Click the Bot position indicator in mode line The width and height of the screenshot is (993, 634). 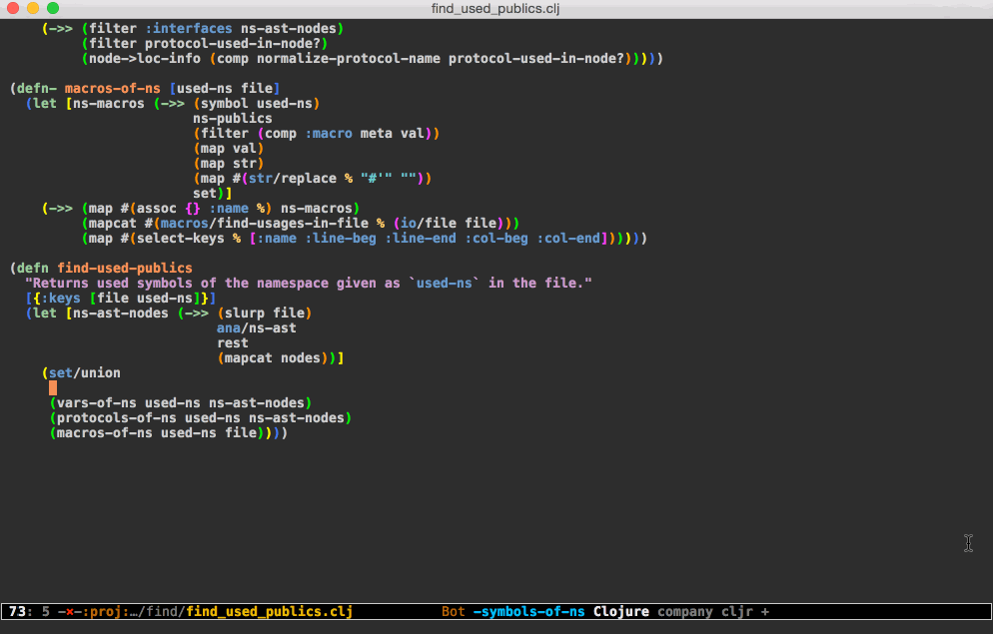click(x=453, y=611)
